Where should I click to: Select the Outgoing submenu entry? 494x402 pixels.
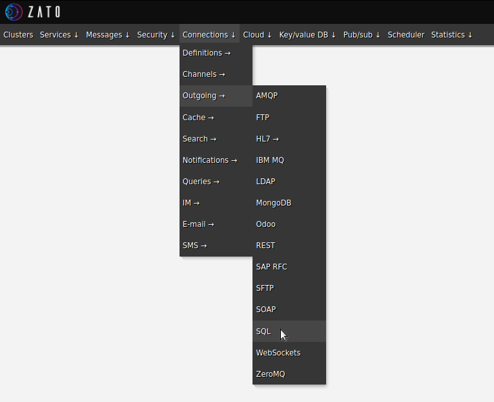pyautogui.click(x=216, y=96)
